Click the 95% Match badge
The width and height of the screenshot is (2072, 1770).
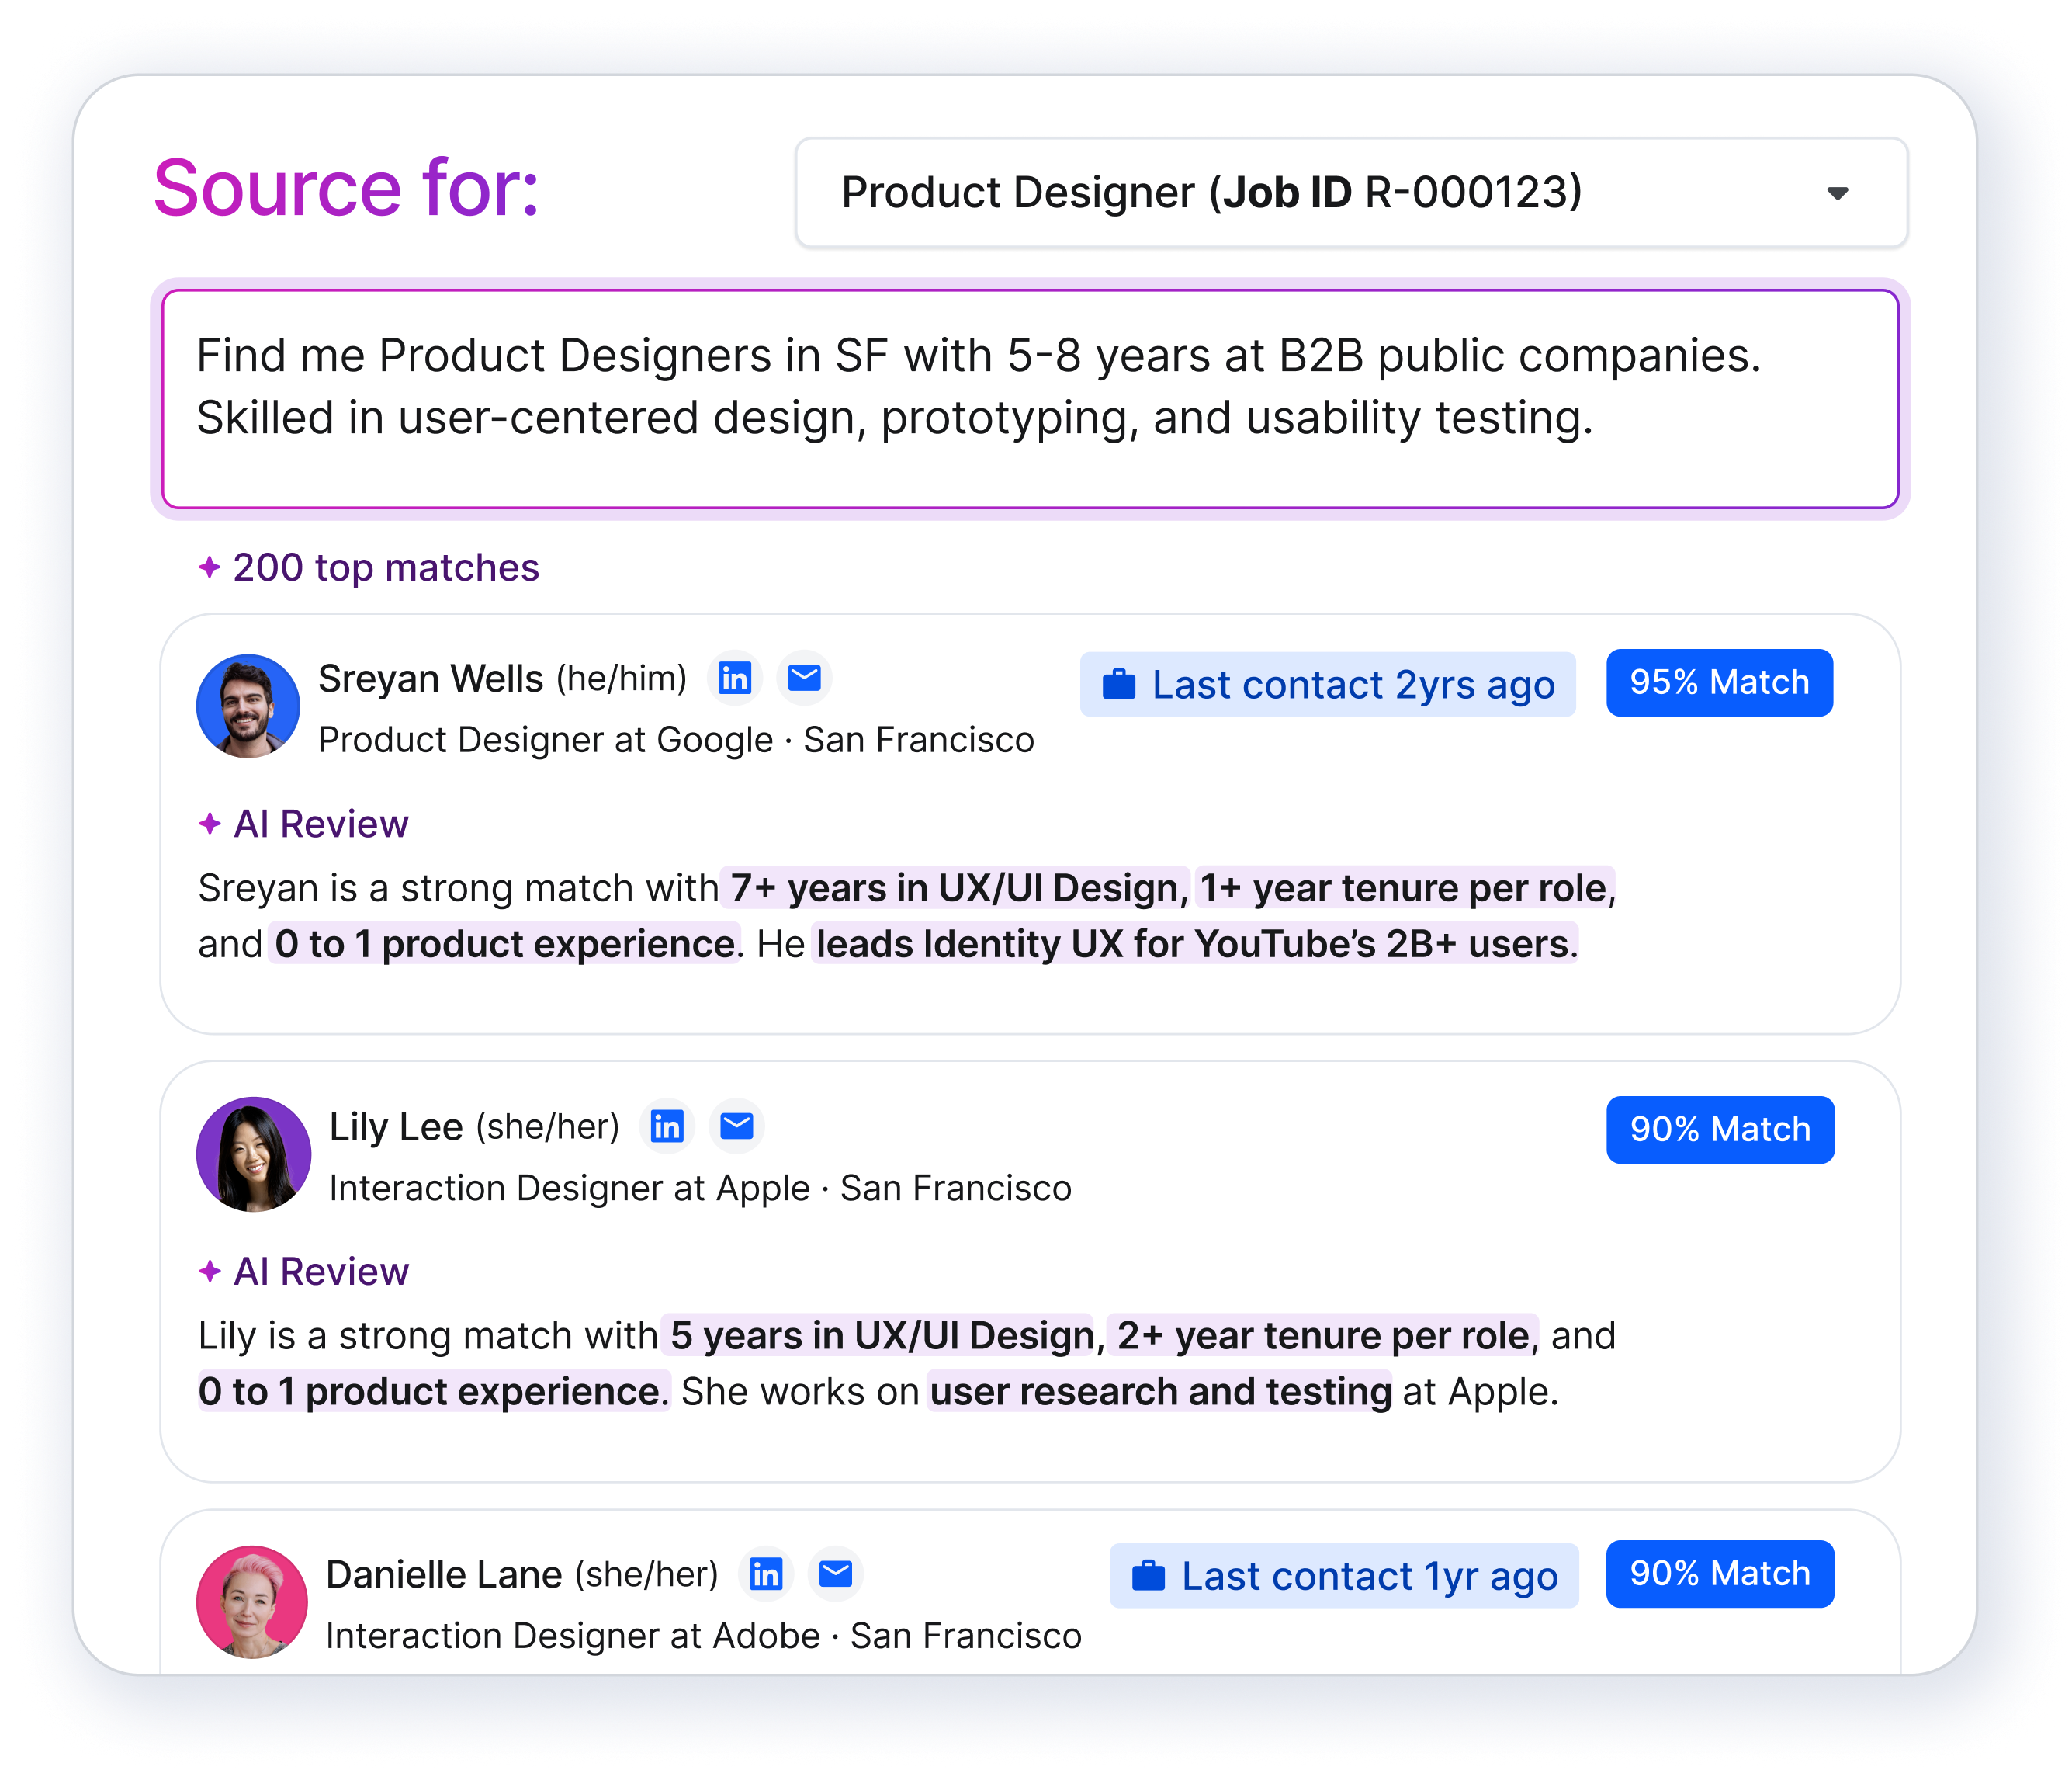1719,682
